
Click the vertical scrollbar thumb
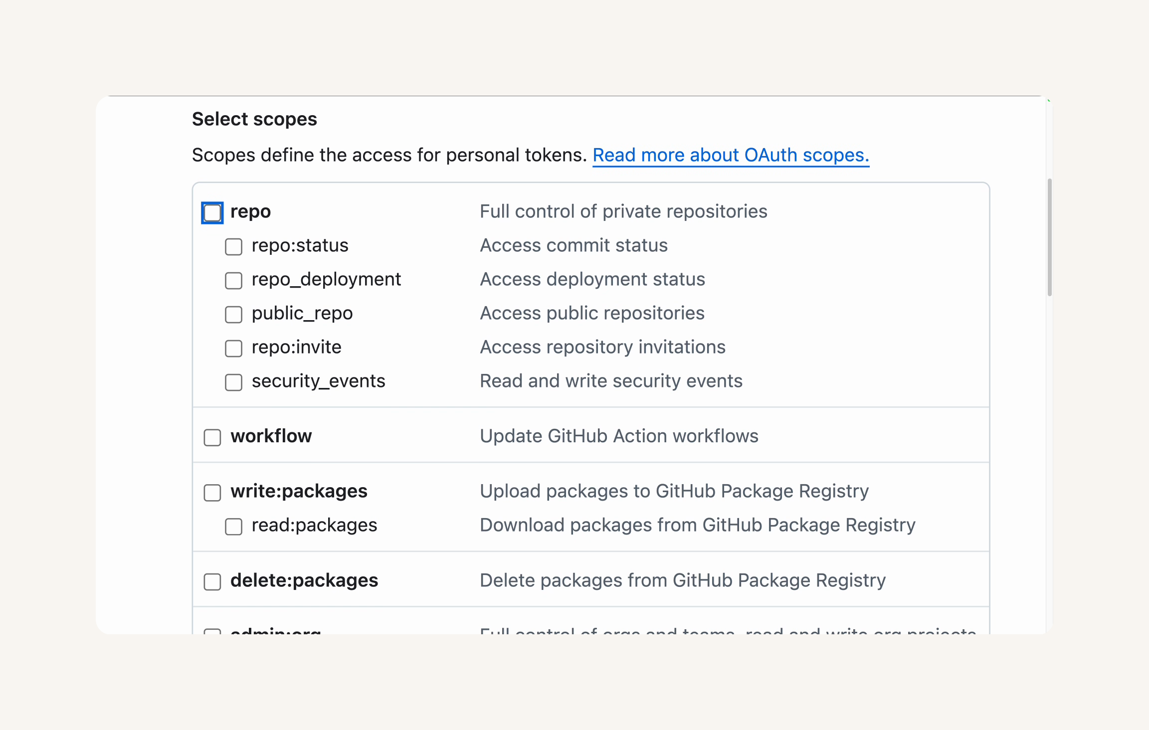pos(1049,237)
